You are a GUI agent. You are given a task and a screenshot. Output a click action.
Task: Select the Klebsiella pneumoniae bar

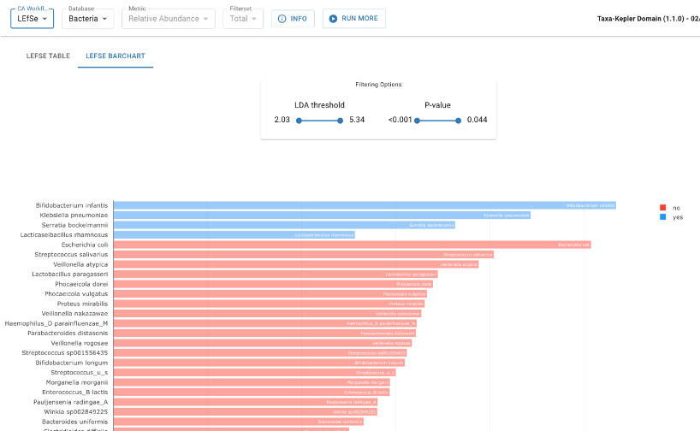(x=321, y=215)
